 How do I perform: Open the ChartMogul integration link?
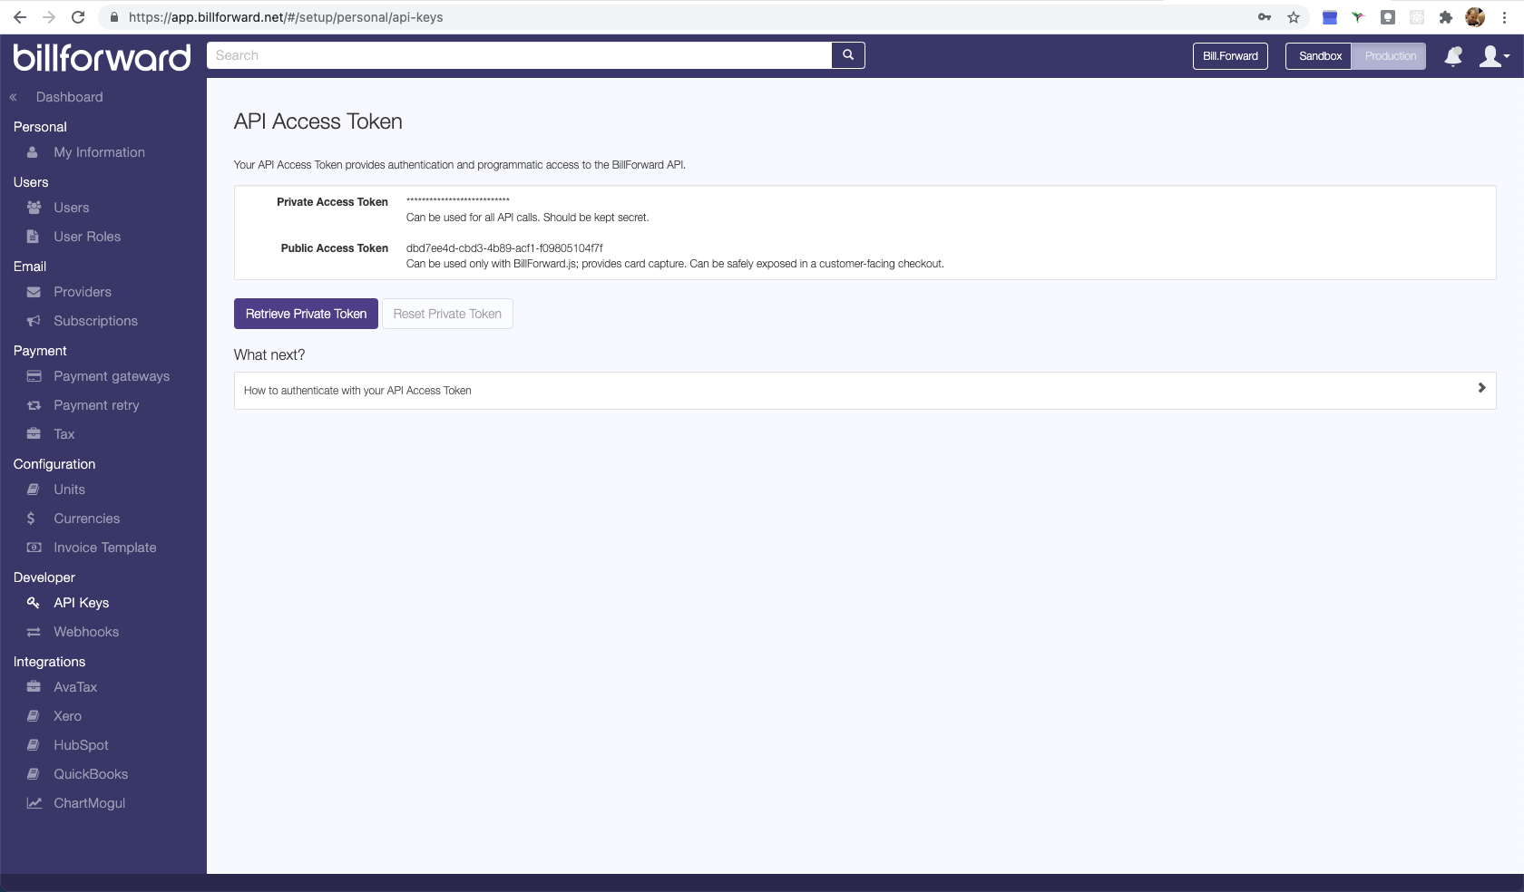click(89, 803)
